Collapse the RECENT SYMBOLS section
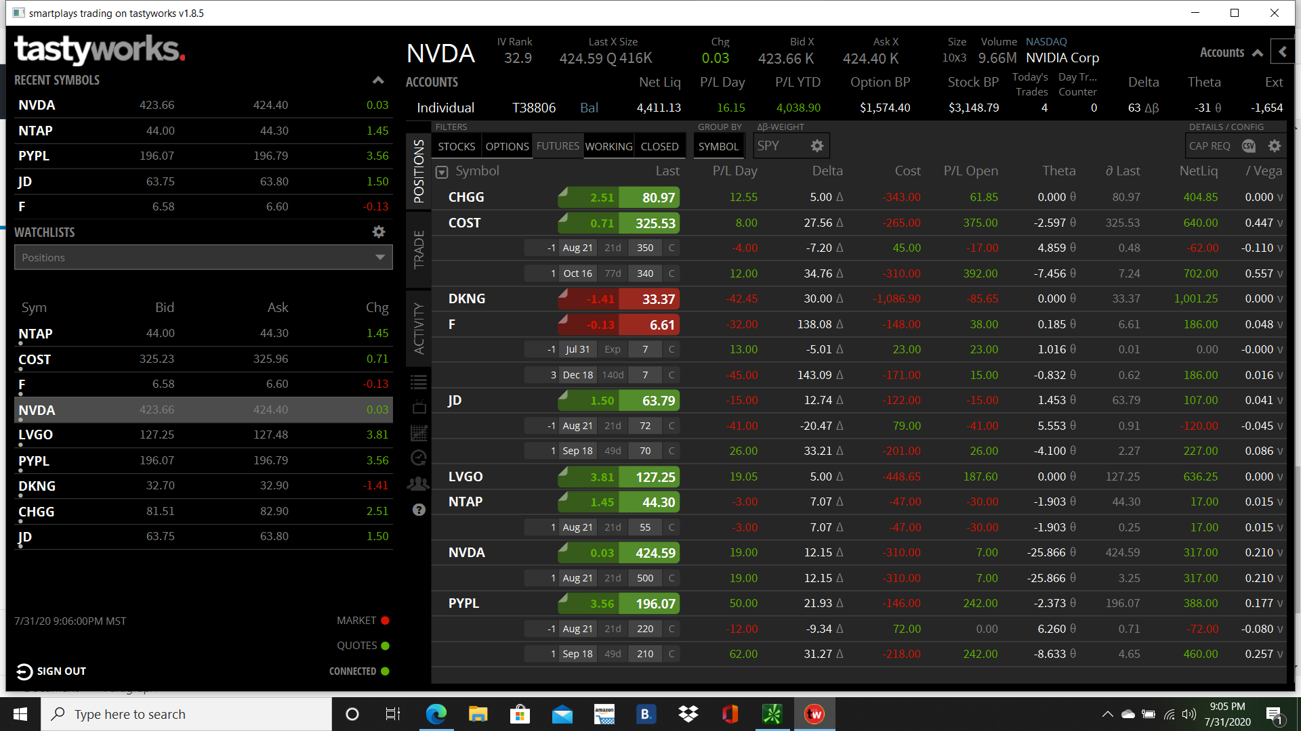This screenshot has height=731, width=1301. point(378,79)
